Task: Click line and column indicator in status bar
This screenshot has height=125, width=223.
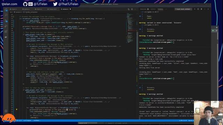Action: coord(183,120)
